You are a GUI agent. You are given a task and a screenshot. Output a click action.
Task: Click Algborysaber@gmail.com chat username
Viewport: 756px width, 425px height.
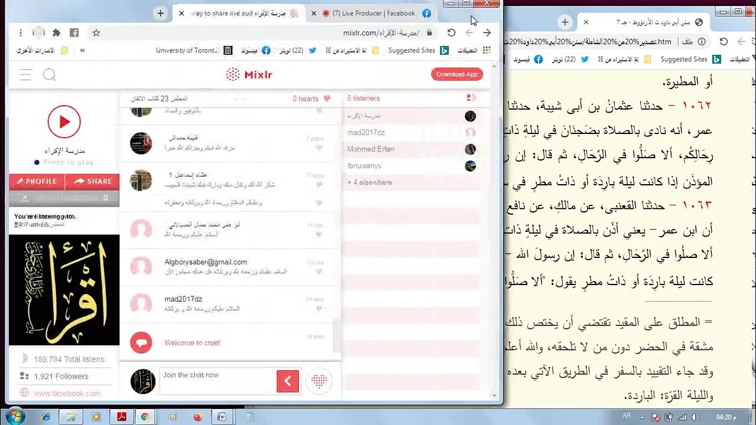click(x=206, y=262)
